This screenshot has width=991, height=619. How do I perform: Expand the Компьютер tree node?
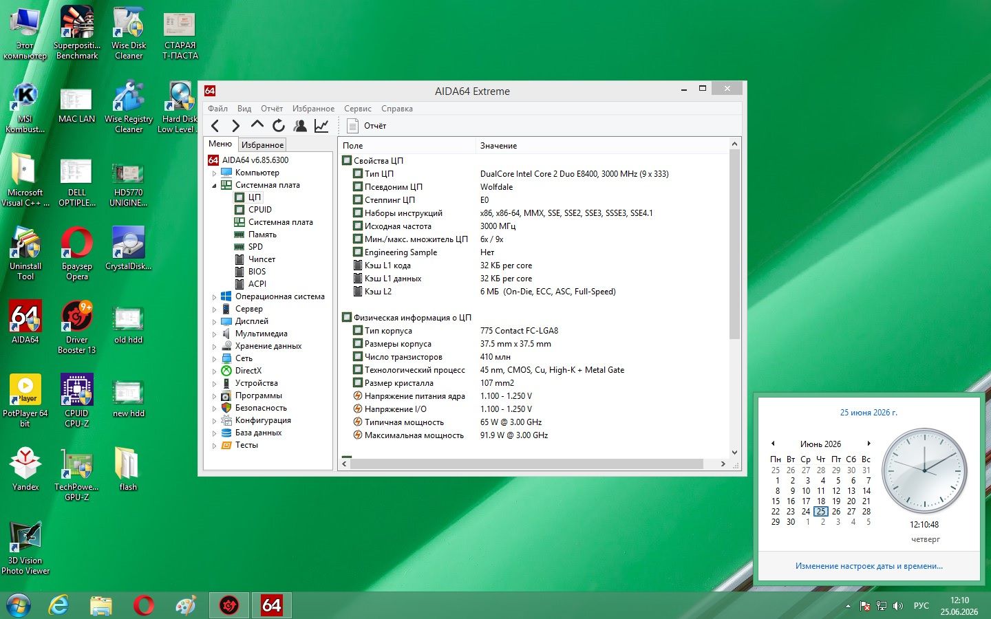pos(214,173)
